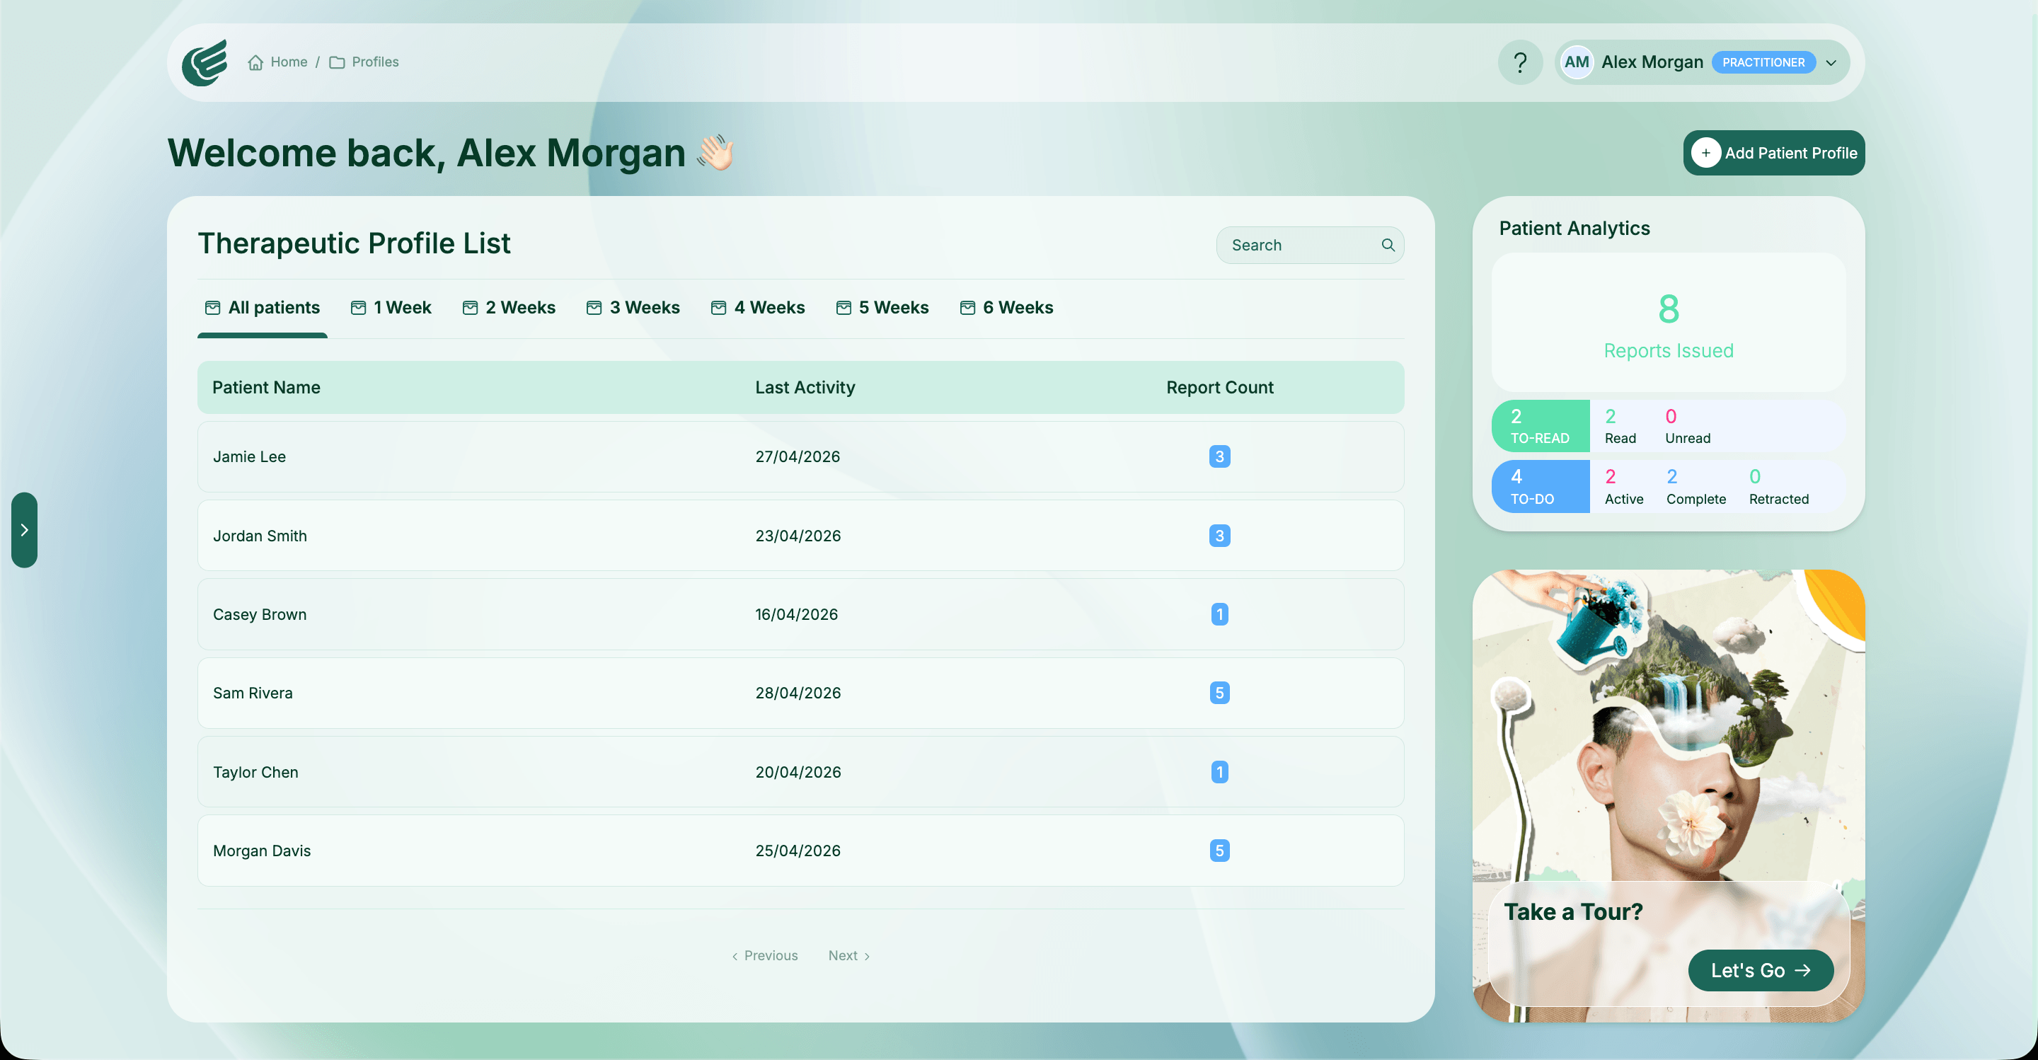The width and height of the screenshot is (2038, 1060).
Task: Switch to the 4 Weeks tab
Action: click(x=758, y=308)
